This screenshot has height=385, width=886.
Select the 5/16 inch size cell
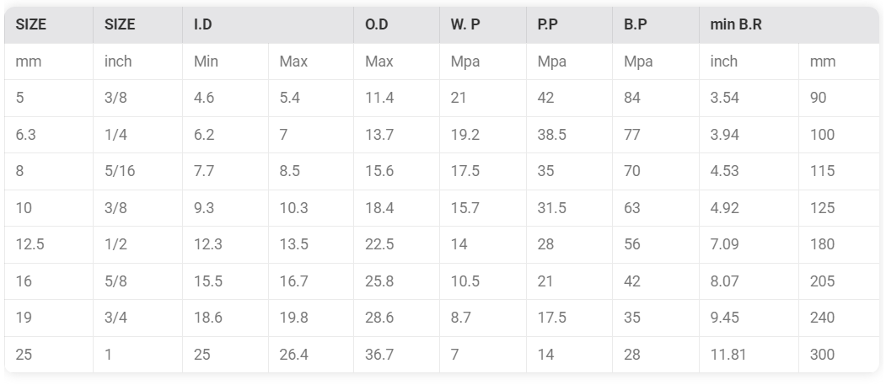(x=138, y=171)
